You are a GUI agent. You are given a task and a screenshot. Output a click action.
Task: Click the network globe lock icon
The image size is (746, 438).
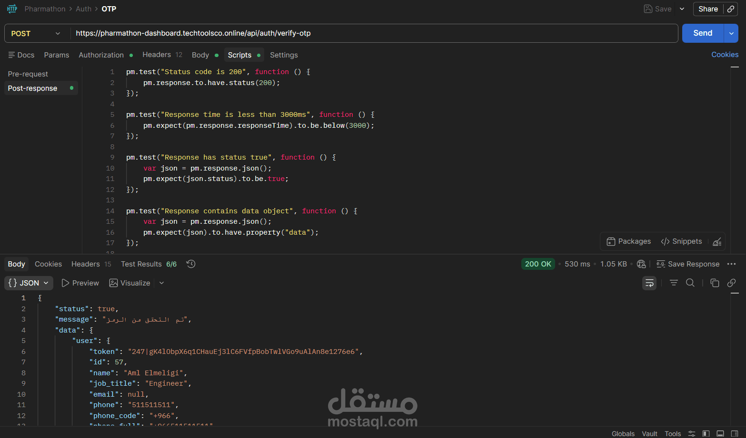(x=641, y=264)
